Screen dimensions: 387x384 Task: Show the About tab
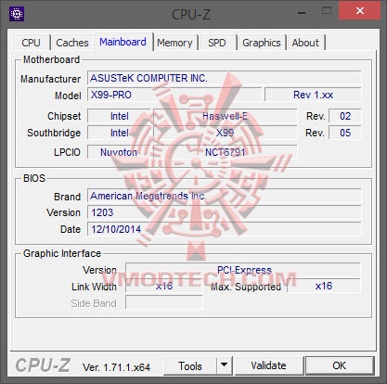point(305,43)
